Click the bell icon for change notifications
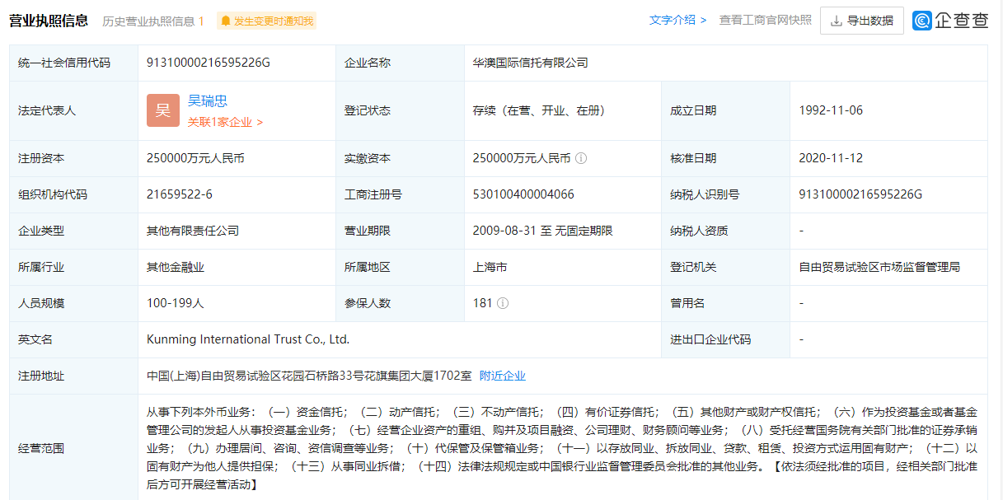 [226, 21]
